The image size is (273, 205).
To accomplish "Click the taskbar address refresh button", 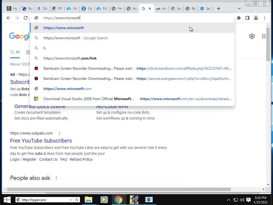I will 77,200.
